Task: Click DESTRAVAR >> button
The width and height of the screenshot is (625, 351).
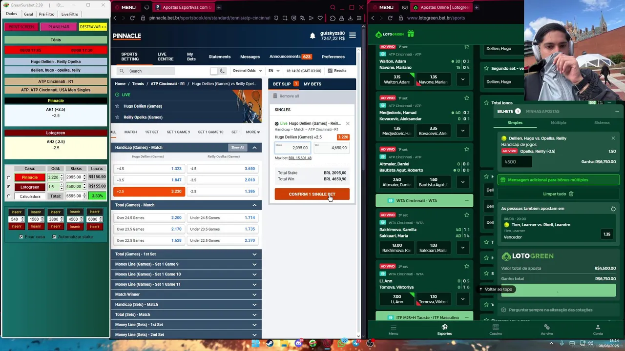Action: (93, 27)
